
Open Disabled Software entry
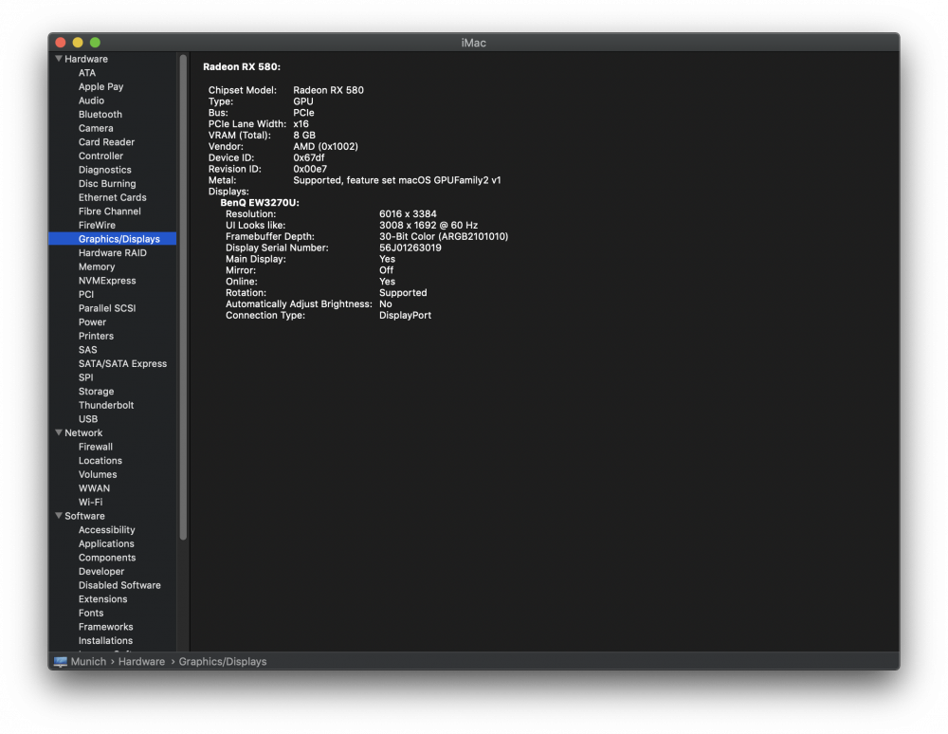pyautogui.click(x=119, y=585)
